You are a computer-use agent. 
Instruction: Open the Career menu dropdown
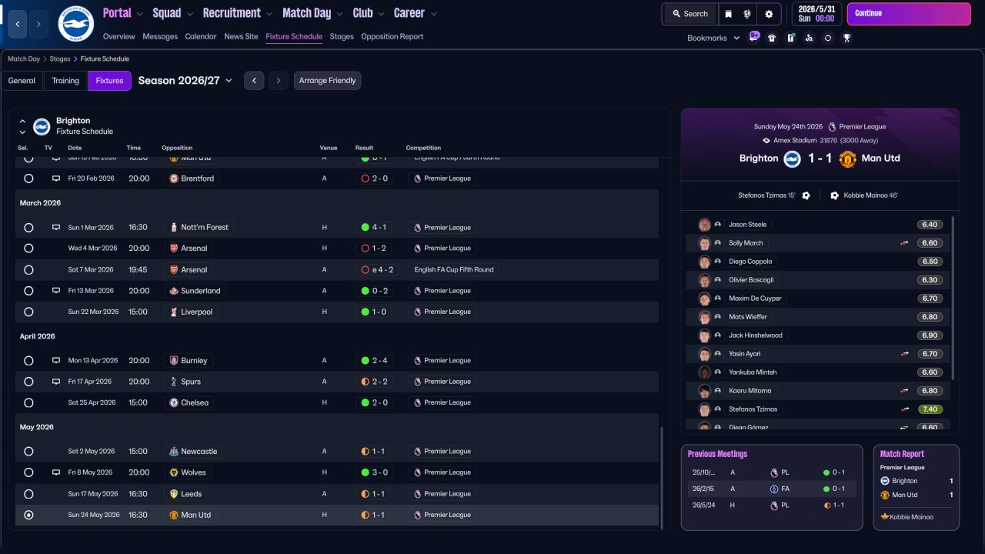(415, 13)
